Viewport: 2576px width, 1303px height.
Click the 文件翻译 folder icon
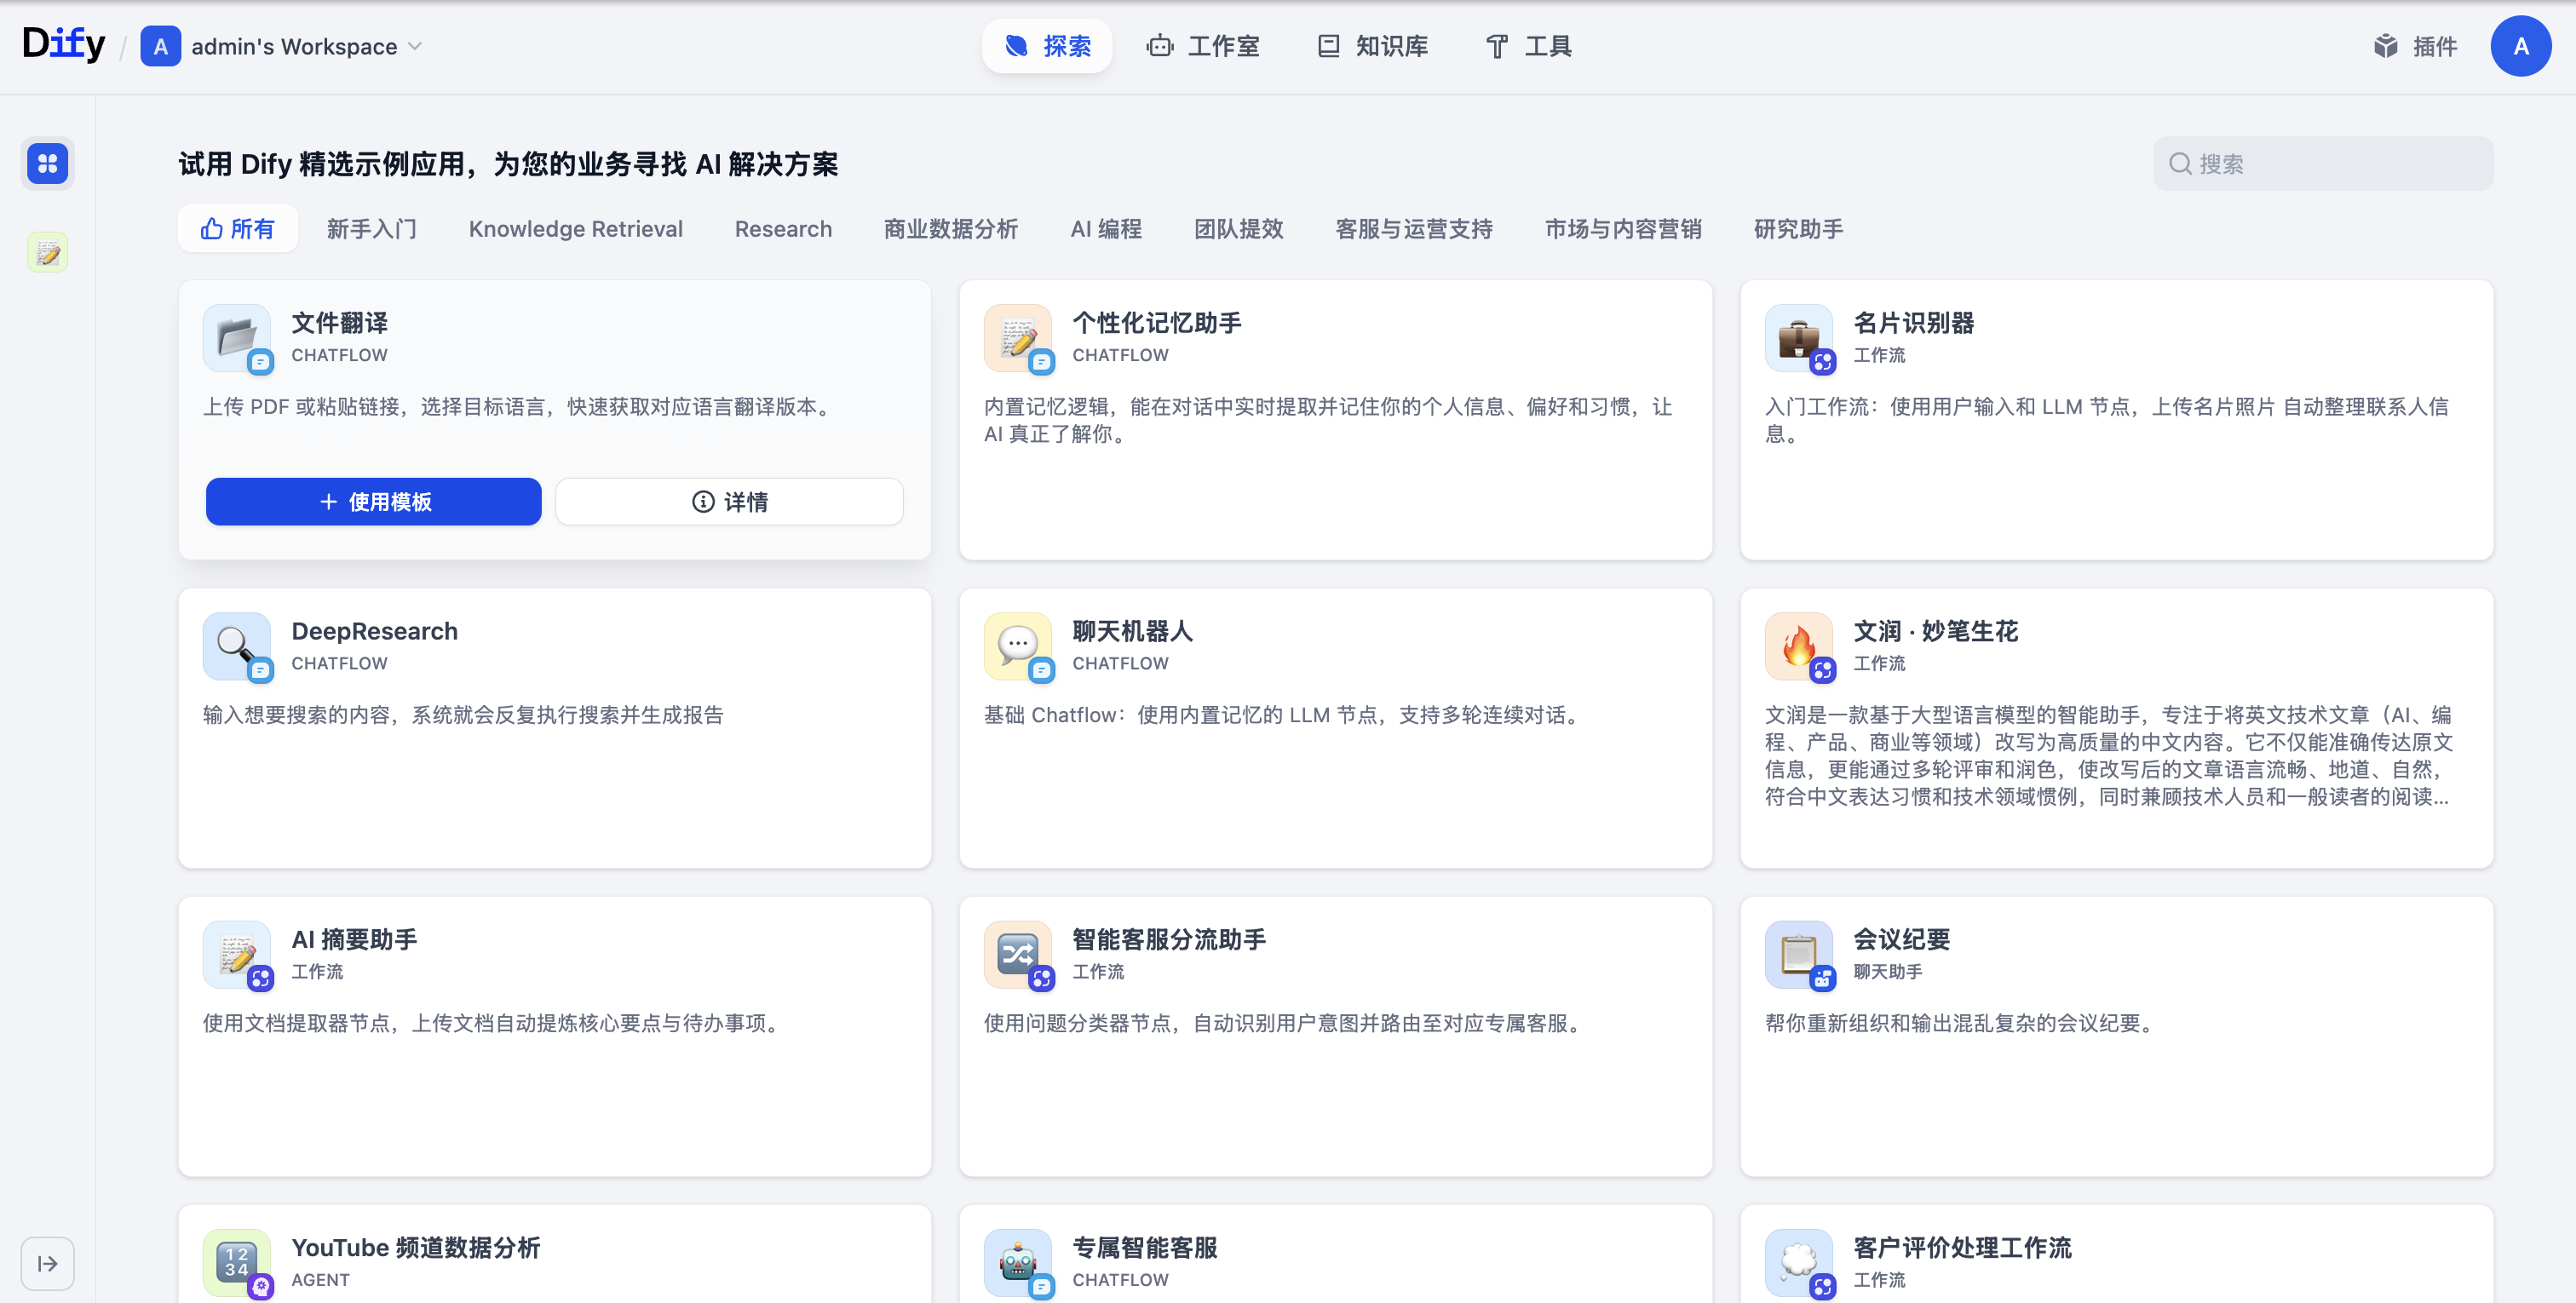coord(237,338)
